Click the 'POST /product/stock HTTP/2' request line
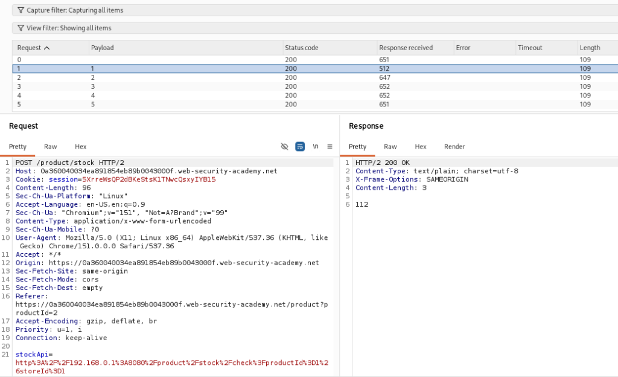The image size is (618, 377). coord(70,163)
